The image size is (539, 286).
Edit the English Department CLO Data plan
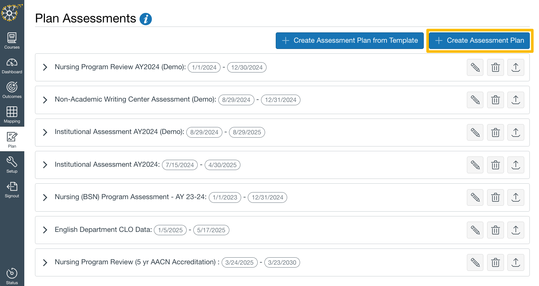coord(475,230)
